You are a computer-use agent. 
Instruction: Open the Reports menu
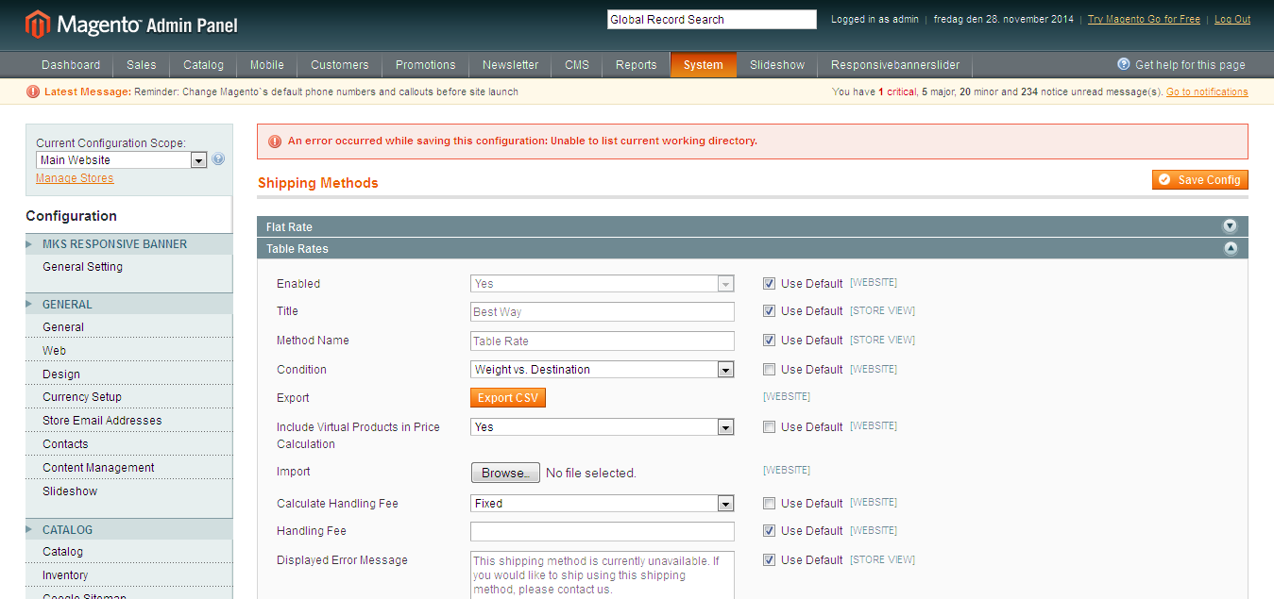pos(637,65)
